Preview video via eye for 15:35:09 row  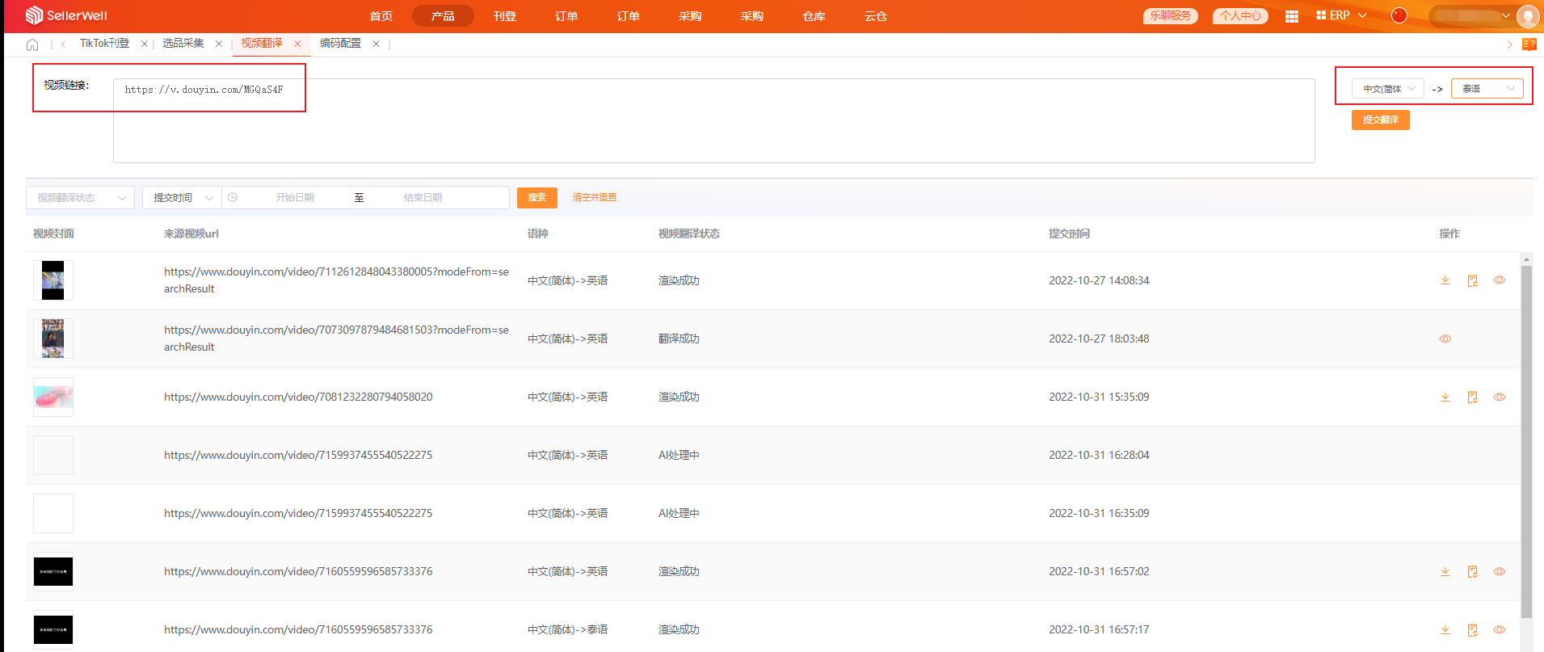(1500, 397)
